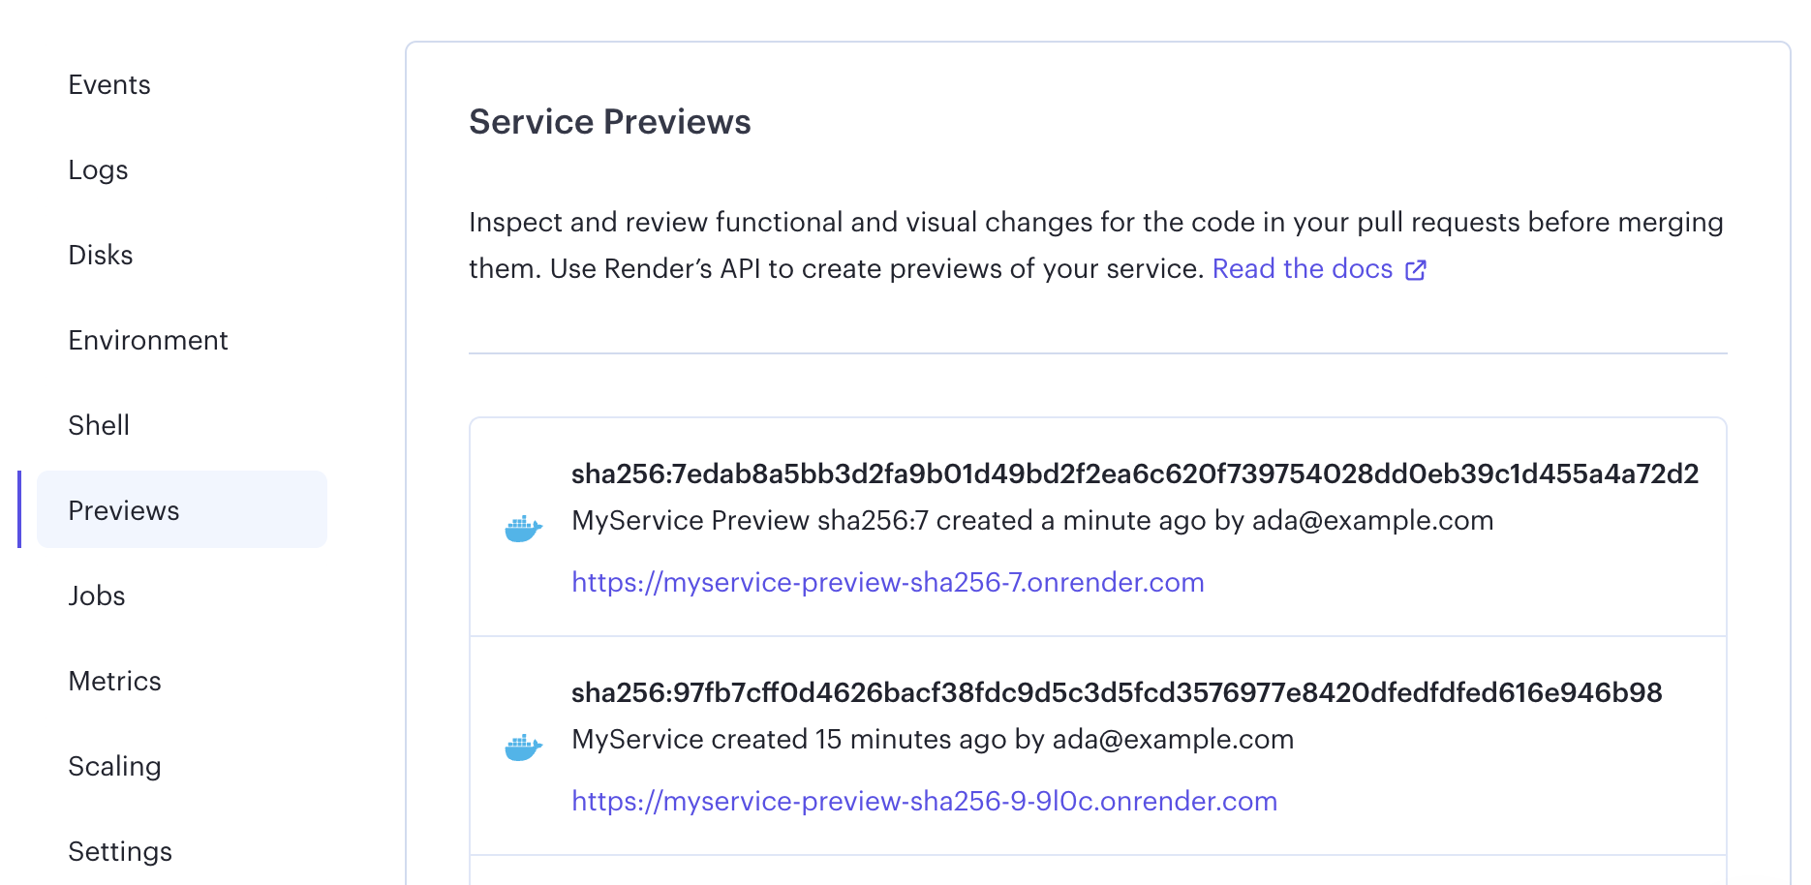The width and height of the screenshot is (1811, 885).
Task: Open the myservice-preview-sha256-7 URL
Action: click(x=887, y=582)
